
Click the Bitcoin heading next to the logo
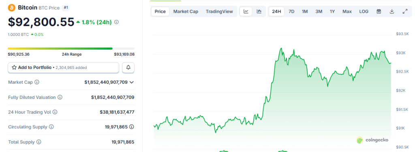28,8
